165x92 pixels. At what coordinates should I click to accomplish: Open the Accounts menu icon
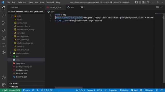pos(4,77)
